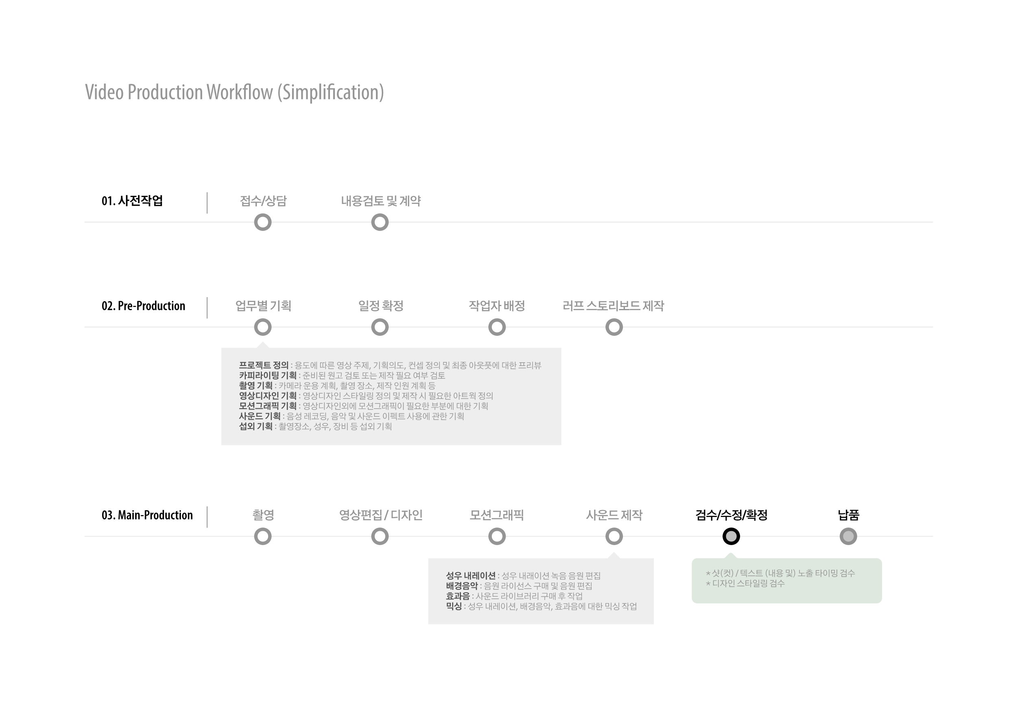Select the 영상편집 / 디자인 circle marker
The image size is (1009, 714).
click(380, 537)
